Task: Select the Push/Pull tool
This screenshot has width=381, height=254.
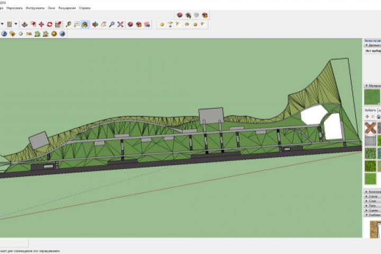Action: (24, 24)
